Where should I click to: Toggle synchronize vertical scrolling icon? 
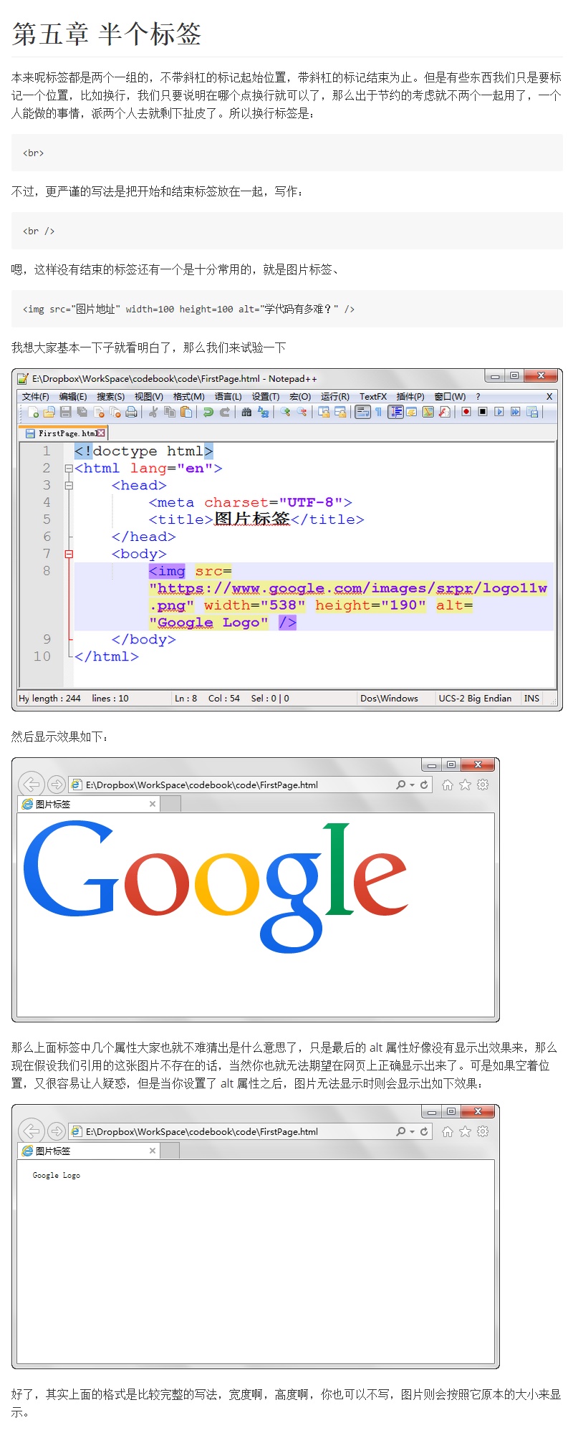324,412
